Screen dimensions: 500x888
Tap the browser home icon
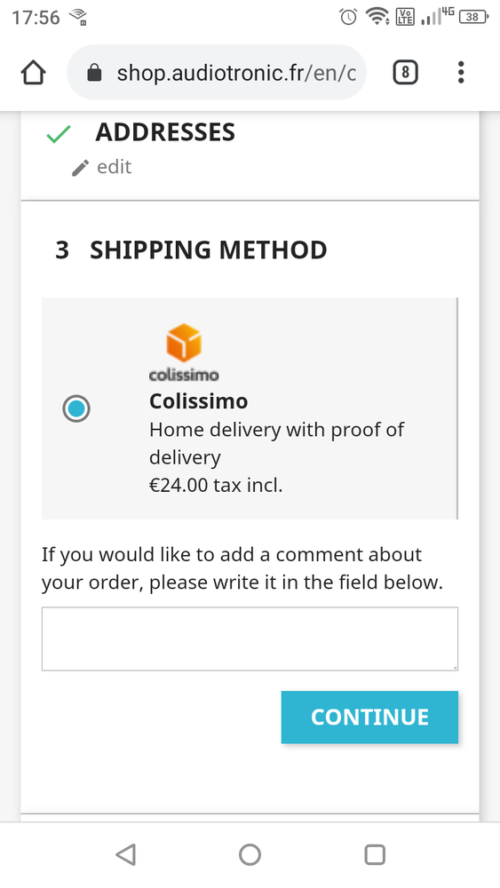pos(34,73)
